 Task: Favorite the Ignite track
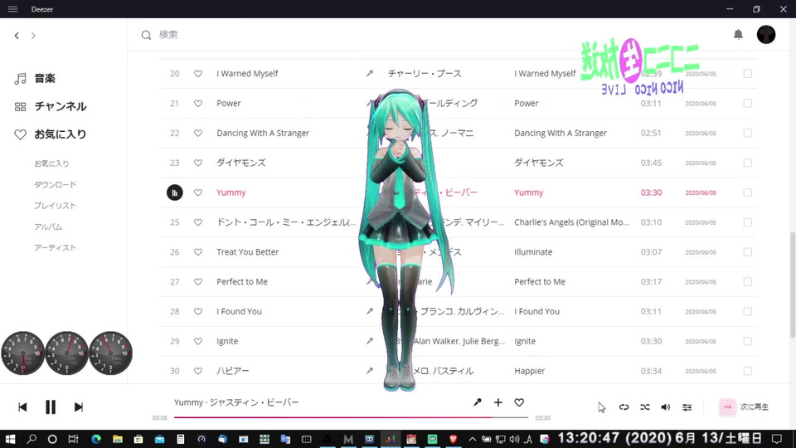tap(198, 341)
